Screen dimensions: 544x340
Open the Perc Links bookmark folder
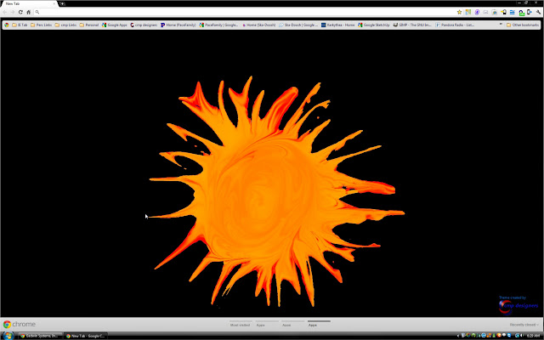tap(42, 25)
